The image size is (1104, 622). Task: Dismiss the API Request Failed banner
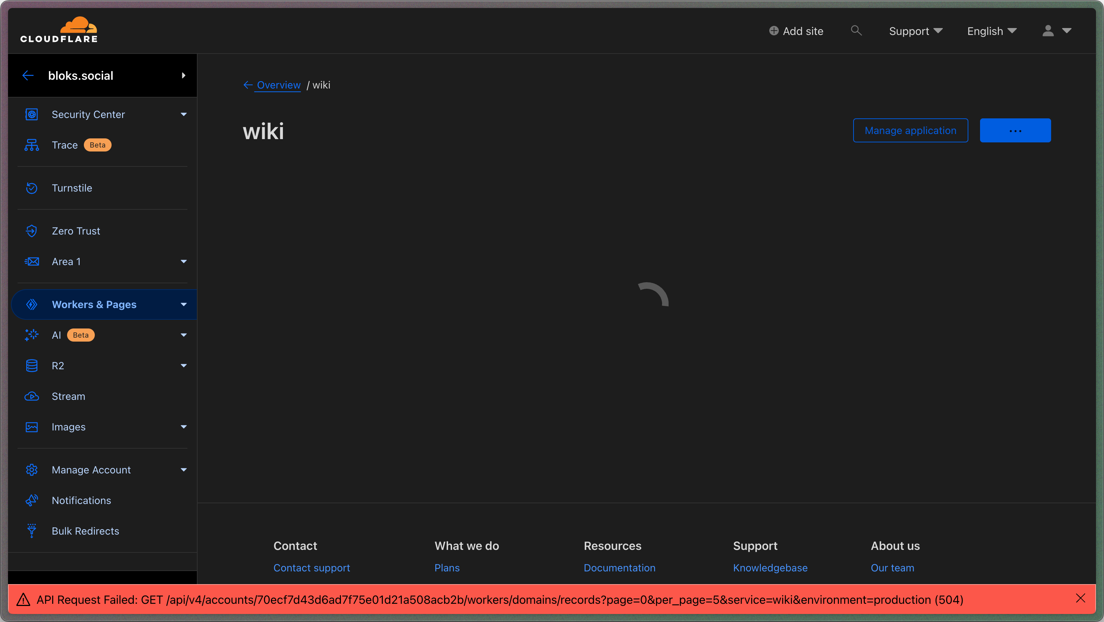pos(1080,598)
